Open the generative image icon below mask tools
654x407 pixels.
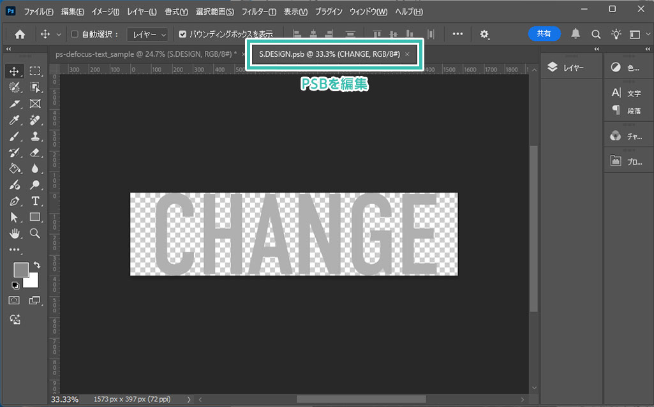[15, 320]
